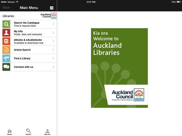Tap the green Welcome to Auckland Libraries banner

119,68
